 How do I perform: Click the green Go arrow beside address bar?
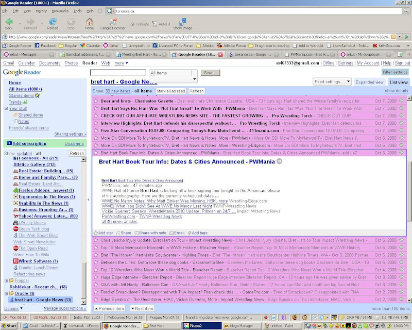tap(406, 37)
